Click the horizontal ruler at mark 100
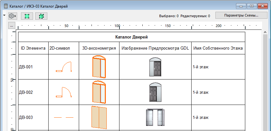The image size is (271, 131). coord(117,26)
